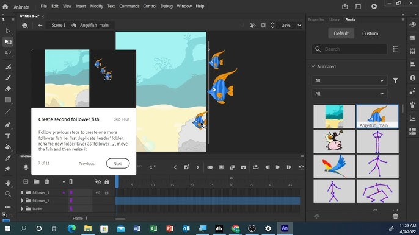Click the filter funnel icon in Assets
The image size is (419, 235).
(395, 80)
